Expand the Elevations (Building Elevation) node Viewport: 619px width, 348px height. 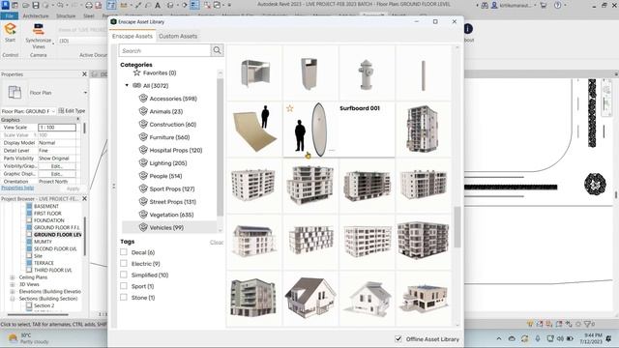pos(13,292)
